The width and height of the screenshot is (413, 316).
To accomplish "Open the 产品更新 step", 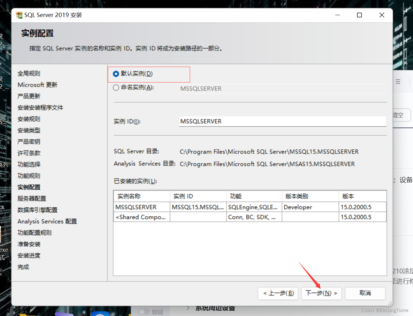I will coord(29,96).
